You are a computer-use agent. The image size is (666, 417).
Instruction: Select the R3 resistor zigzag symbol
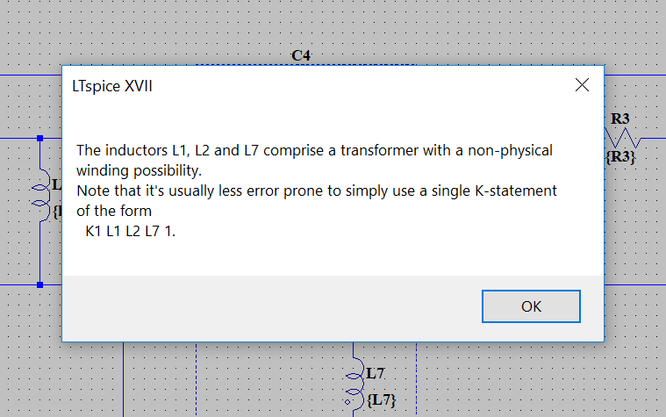pos(623,138)
